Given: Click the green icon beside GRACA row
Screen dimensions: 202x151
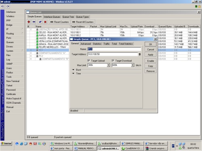Looking at the screenshot, I should pyautogui.click(x=37, y=44).
